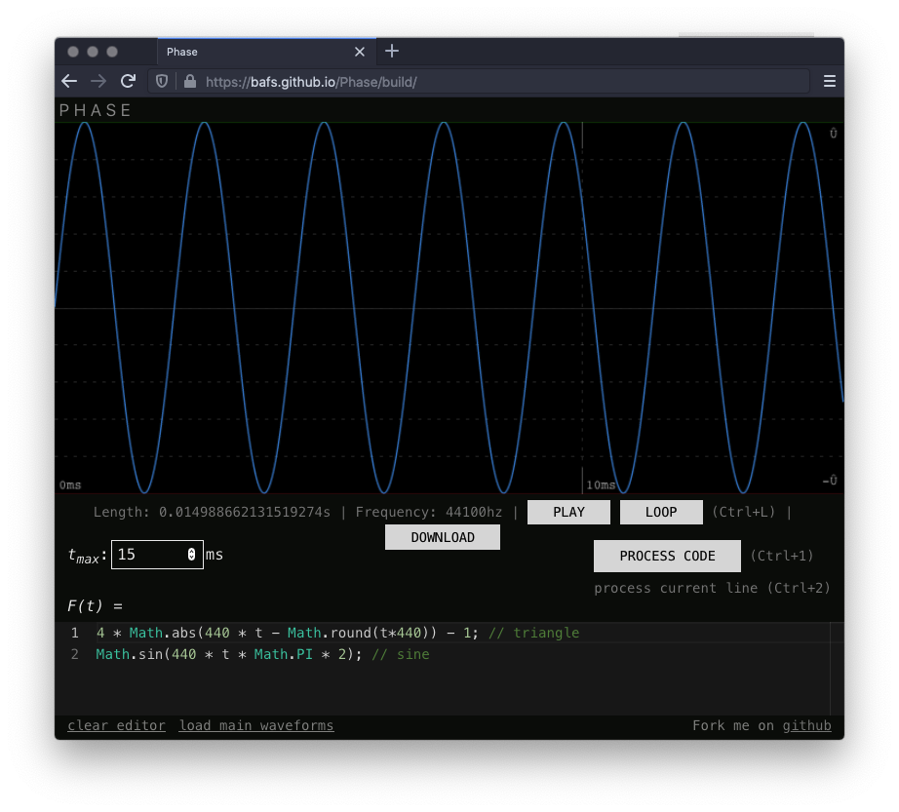899x812 pixels.
Task: Click the PROCESS CODE button
Action: pos(667,556)
